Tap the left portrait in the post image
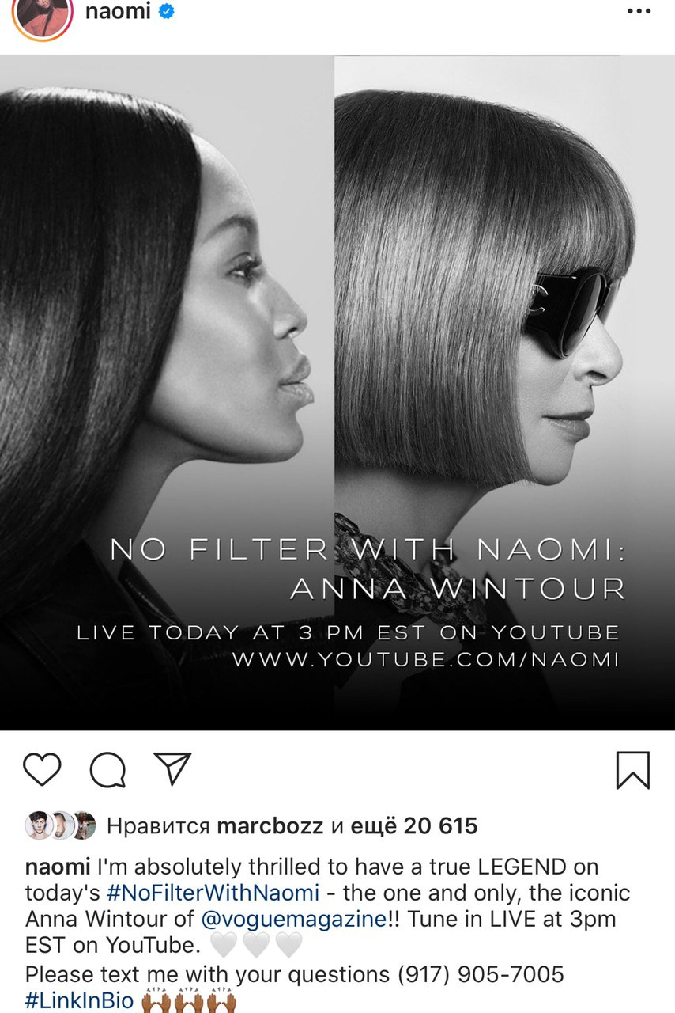Viewport: 675px width, 1013px height. tap(167, 393)
